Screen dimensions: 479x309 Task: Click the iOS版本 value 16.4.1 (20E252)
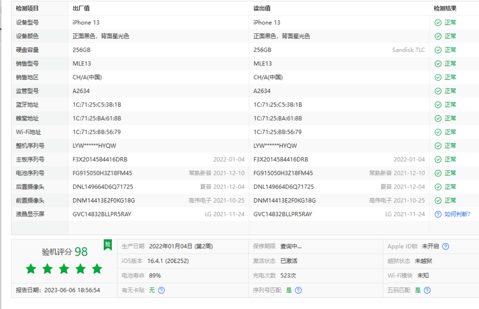point(168,261)
